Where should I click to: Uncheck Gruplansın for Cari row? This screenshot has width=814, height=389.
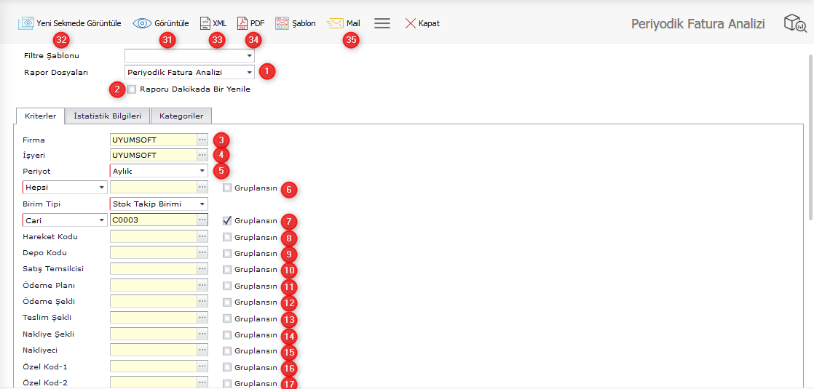click(228, 220)
